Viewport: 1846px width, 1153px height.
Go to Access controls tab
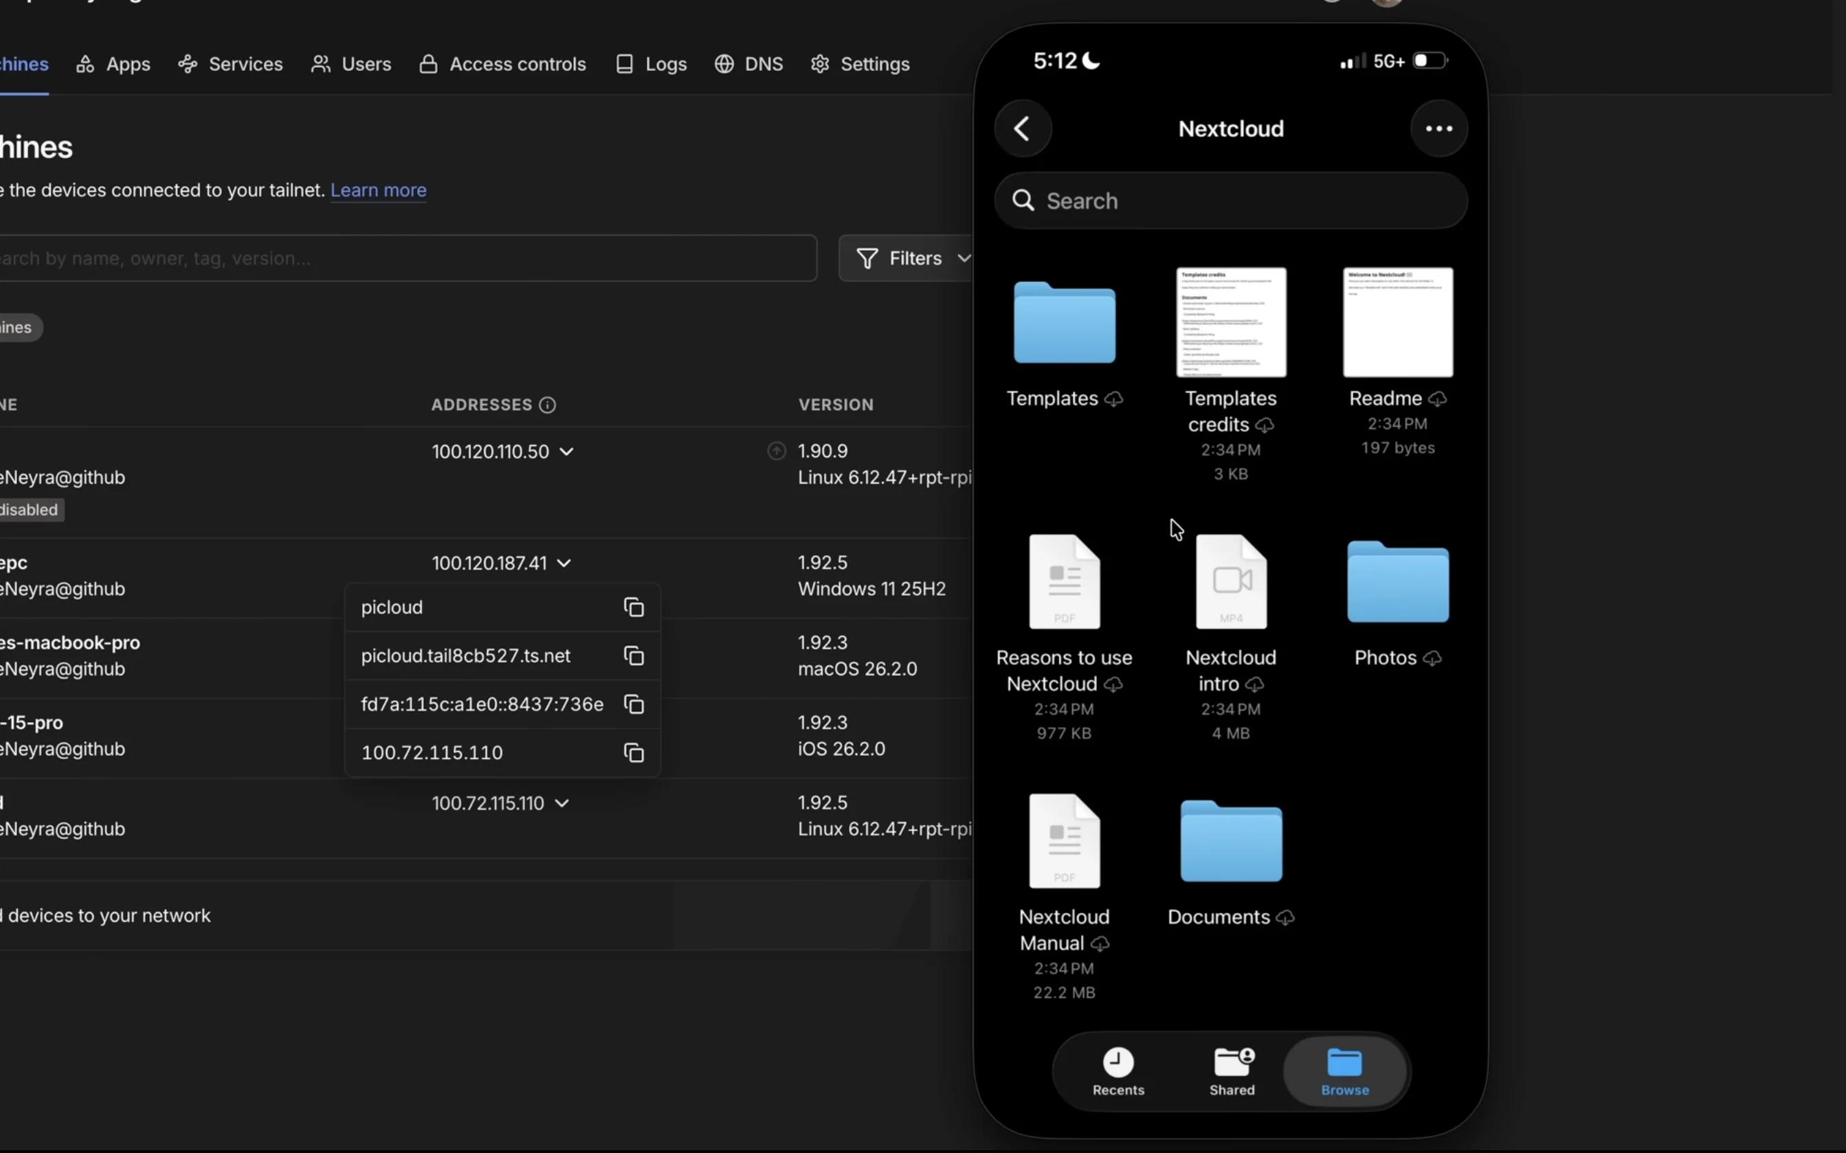click(502, 64)
